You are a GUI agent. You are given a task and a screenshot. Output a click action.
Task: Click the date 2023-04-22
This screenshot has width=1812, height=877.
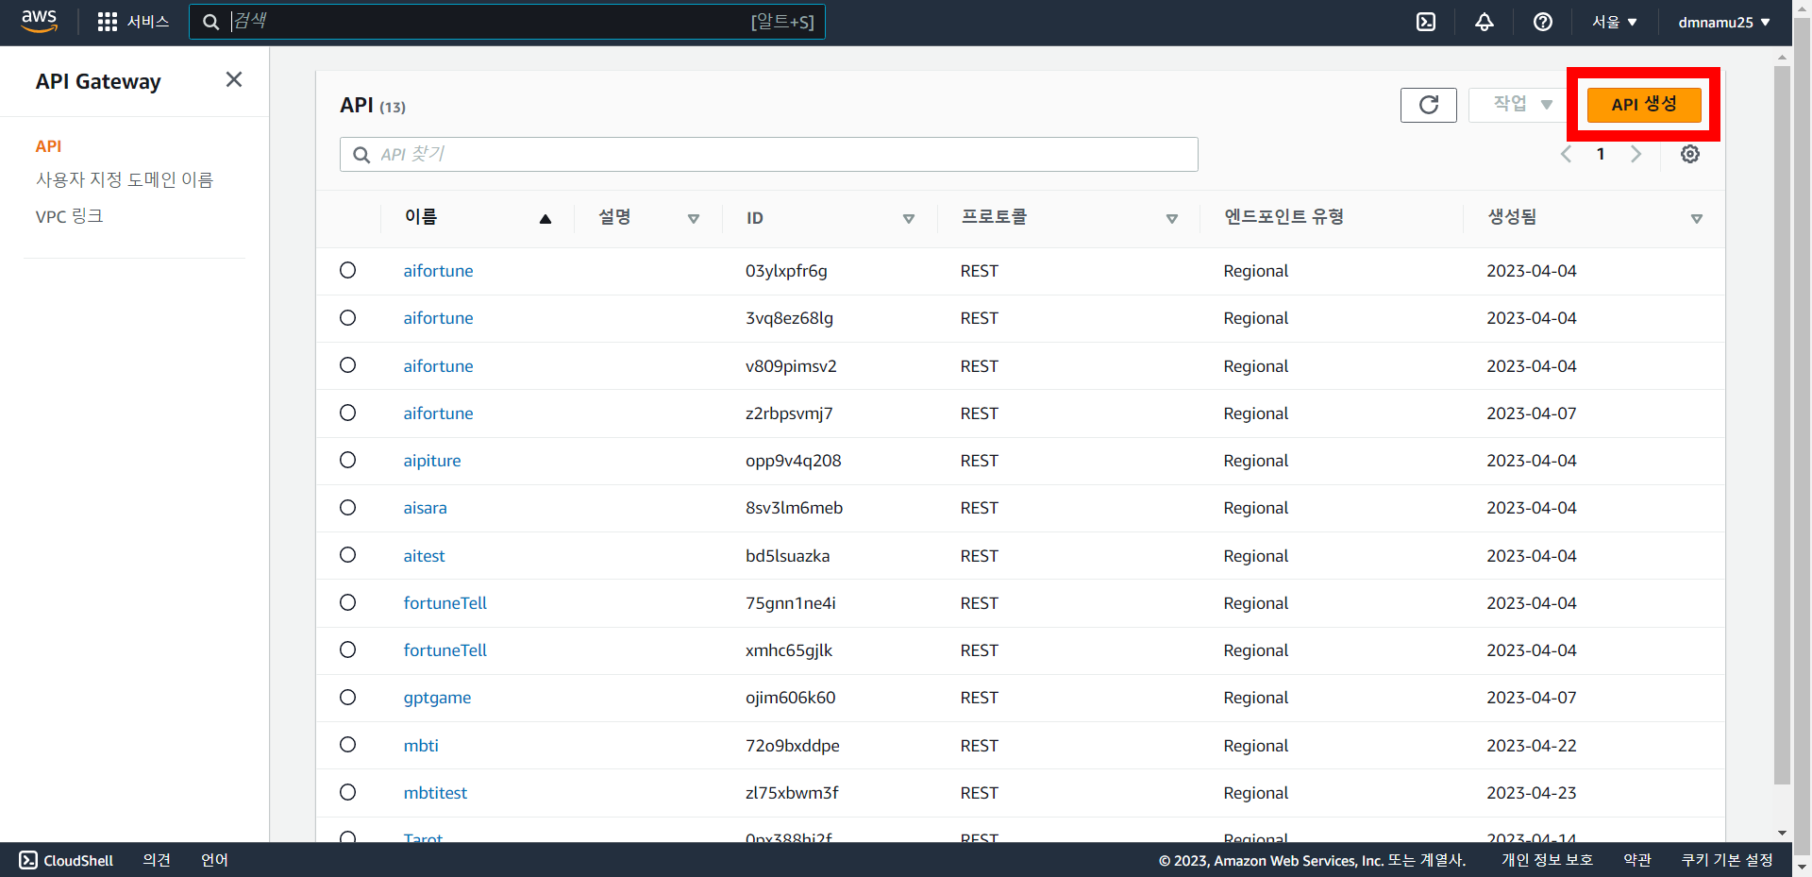click(x=1532, y=746)
